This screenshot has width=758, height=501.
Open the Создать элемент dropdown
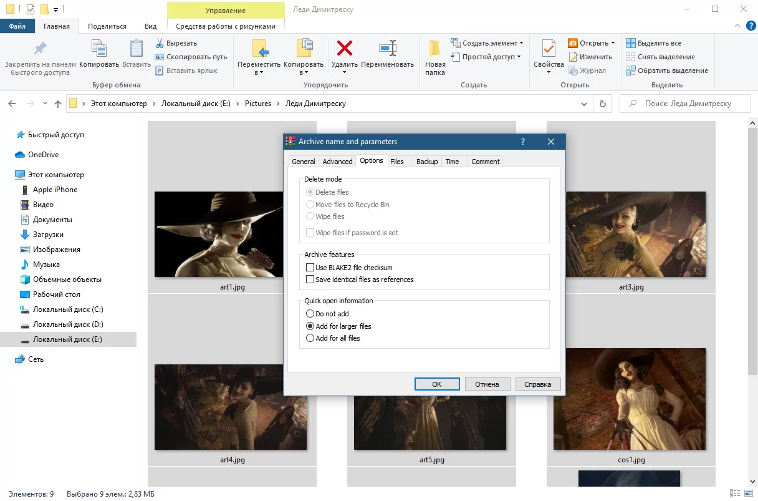coord(521,43)
